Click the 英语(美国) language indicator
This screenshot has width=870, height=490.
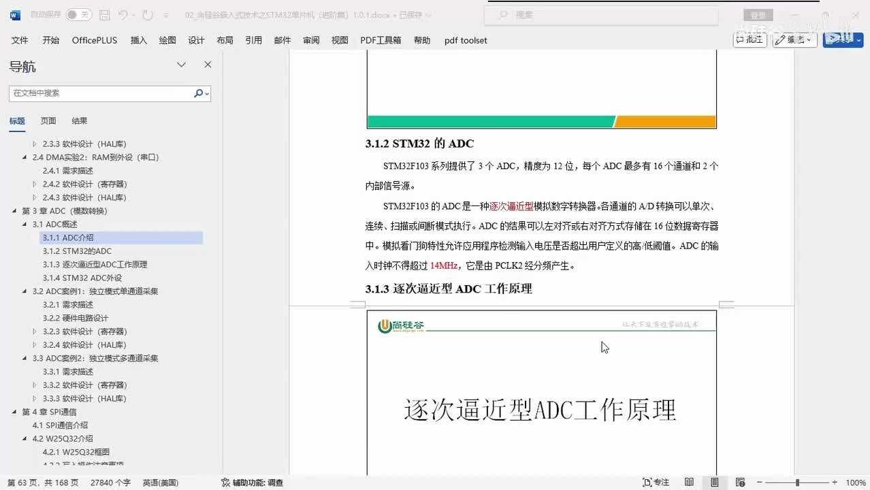161,483
